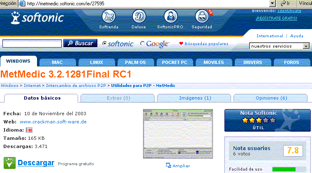The image size is (312, 173).
Task: Click into the search text field
Action: click(32, 43)
